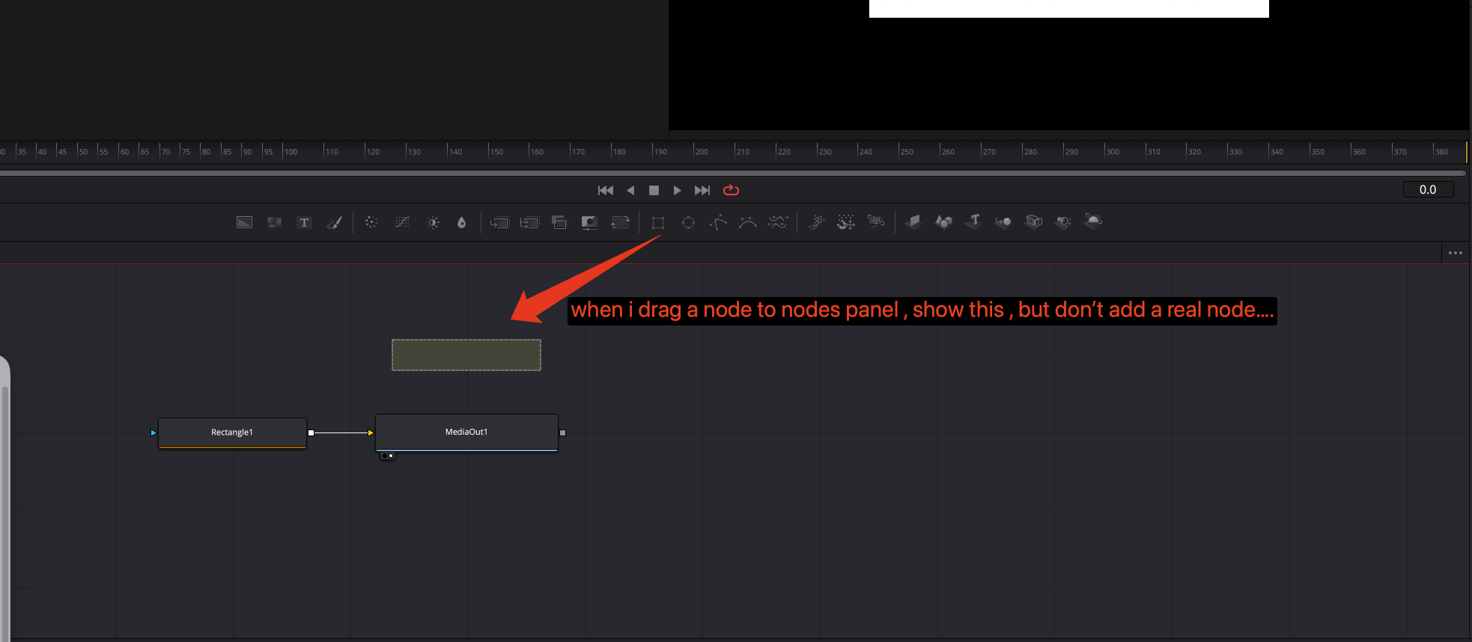The height and width of the screenshot is (642, 1472).
Task: Select the Rectangle1 node
Action: [232, 432]
